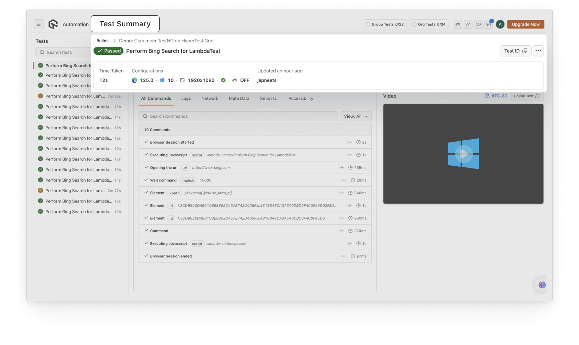
Task: Click the LambdaTest logo icon
Action: tap(53, 24)
